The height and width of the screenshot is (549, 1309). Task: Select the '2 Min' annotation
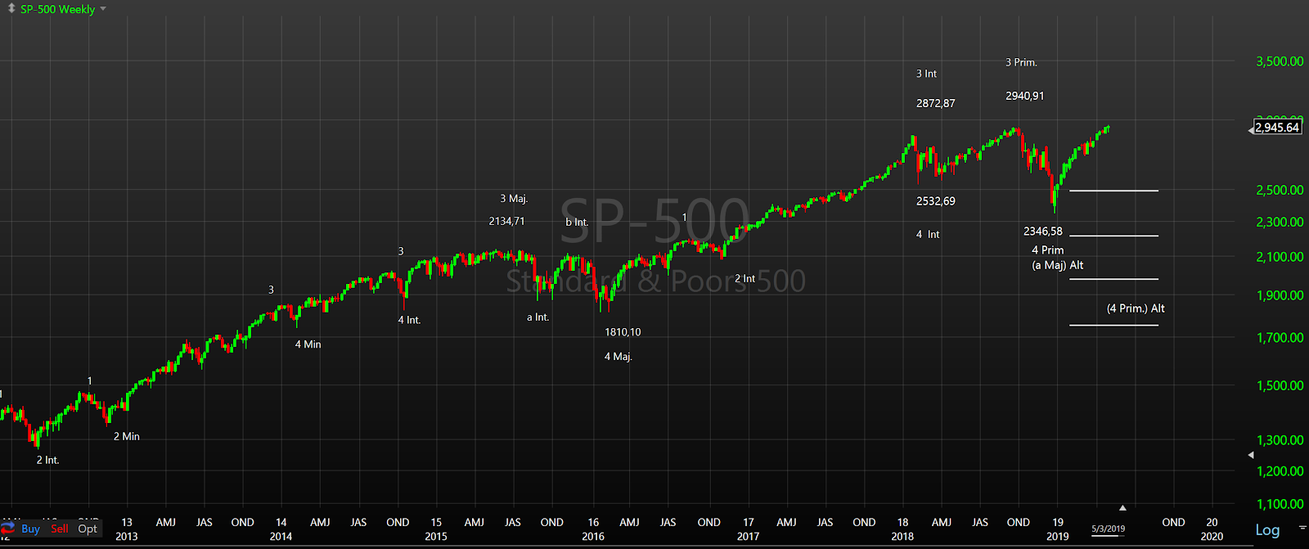(x=127, y=437)
